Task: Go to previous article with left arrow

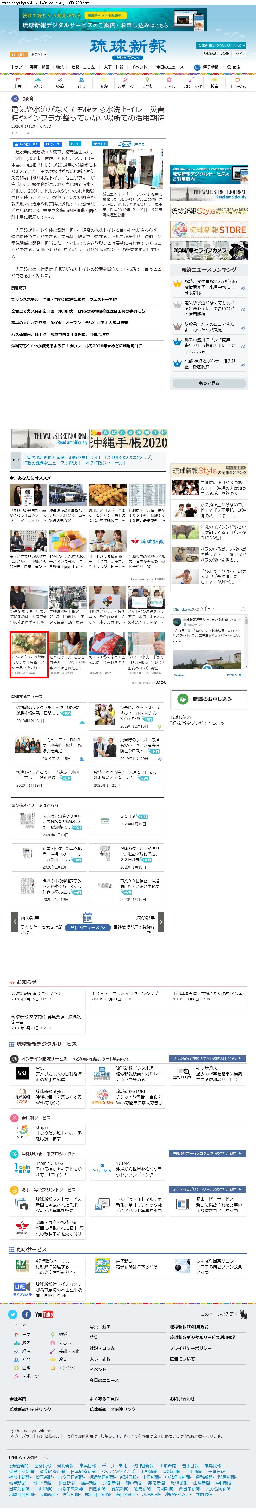Action: [15, 922]
